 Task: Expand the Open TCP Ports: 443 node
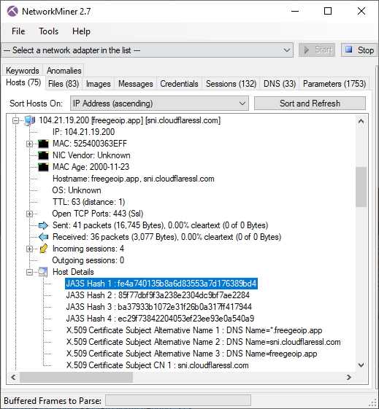tap(29, 214)
